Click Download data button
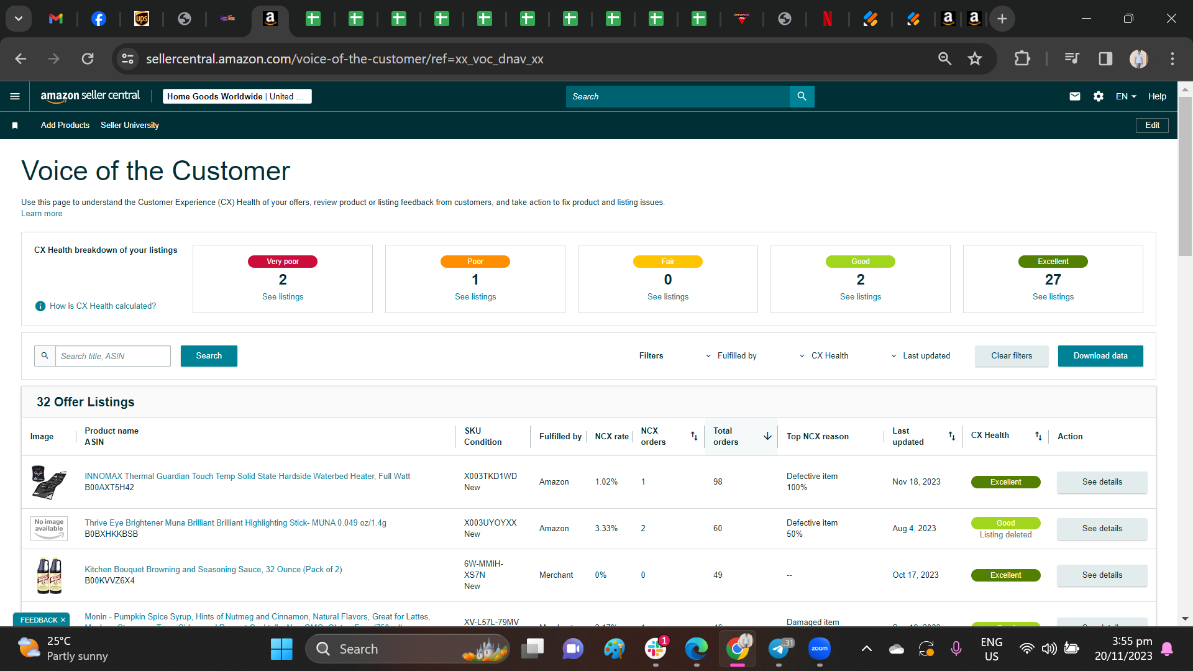 (x=1100, y=356)
